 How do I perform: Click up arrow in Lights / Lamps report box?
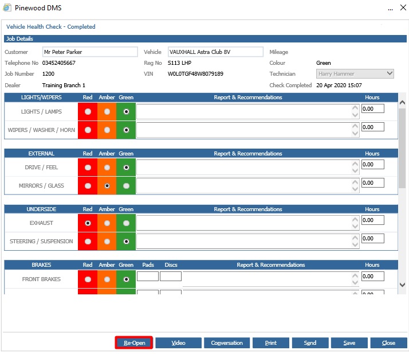355,108
